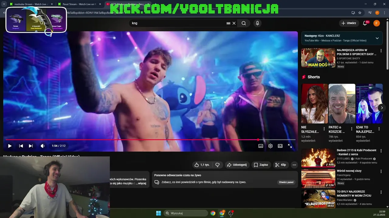Viewport: 389px width, 218px height.
Task: Select the Medusa x Pudzian Tango tab
Action: click(128, 4)
